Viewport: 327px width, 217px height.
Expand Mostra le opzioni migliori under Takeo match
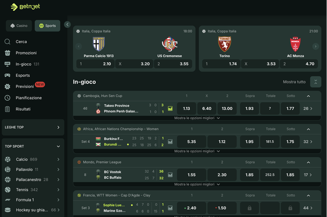197,118
